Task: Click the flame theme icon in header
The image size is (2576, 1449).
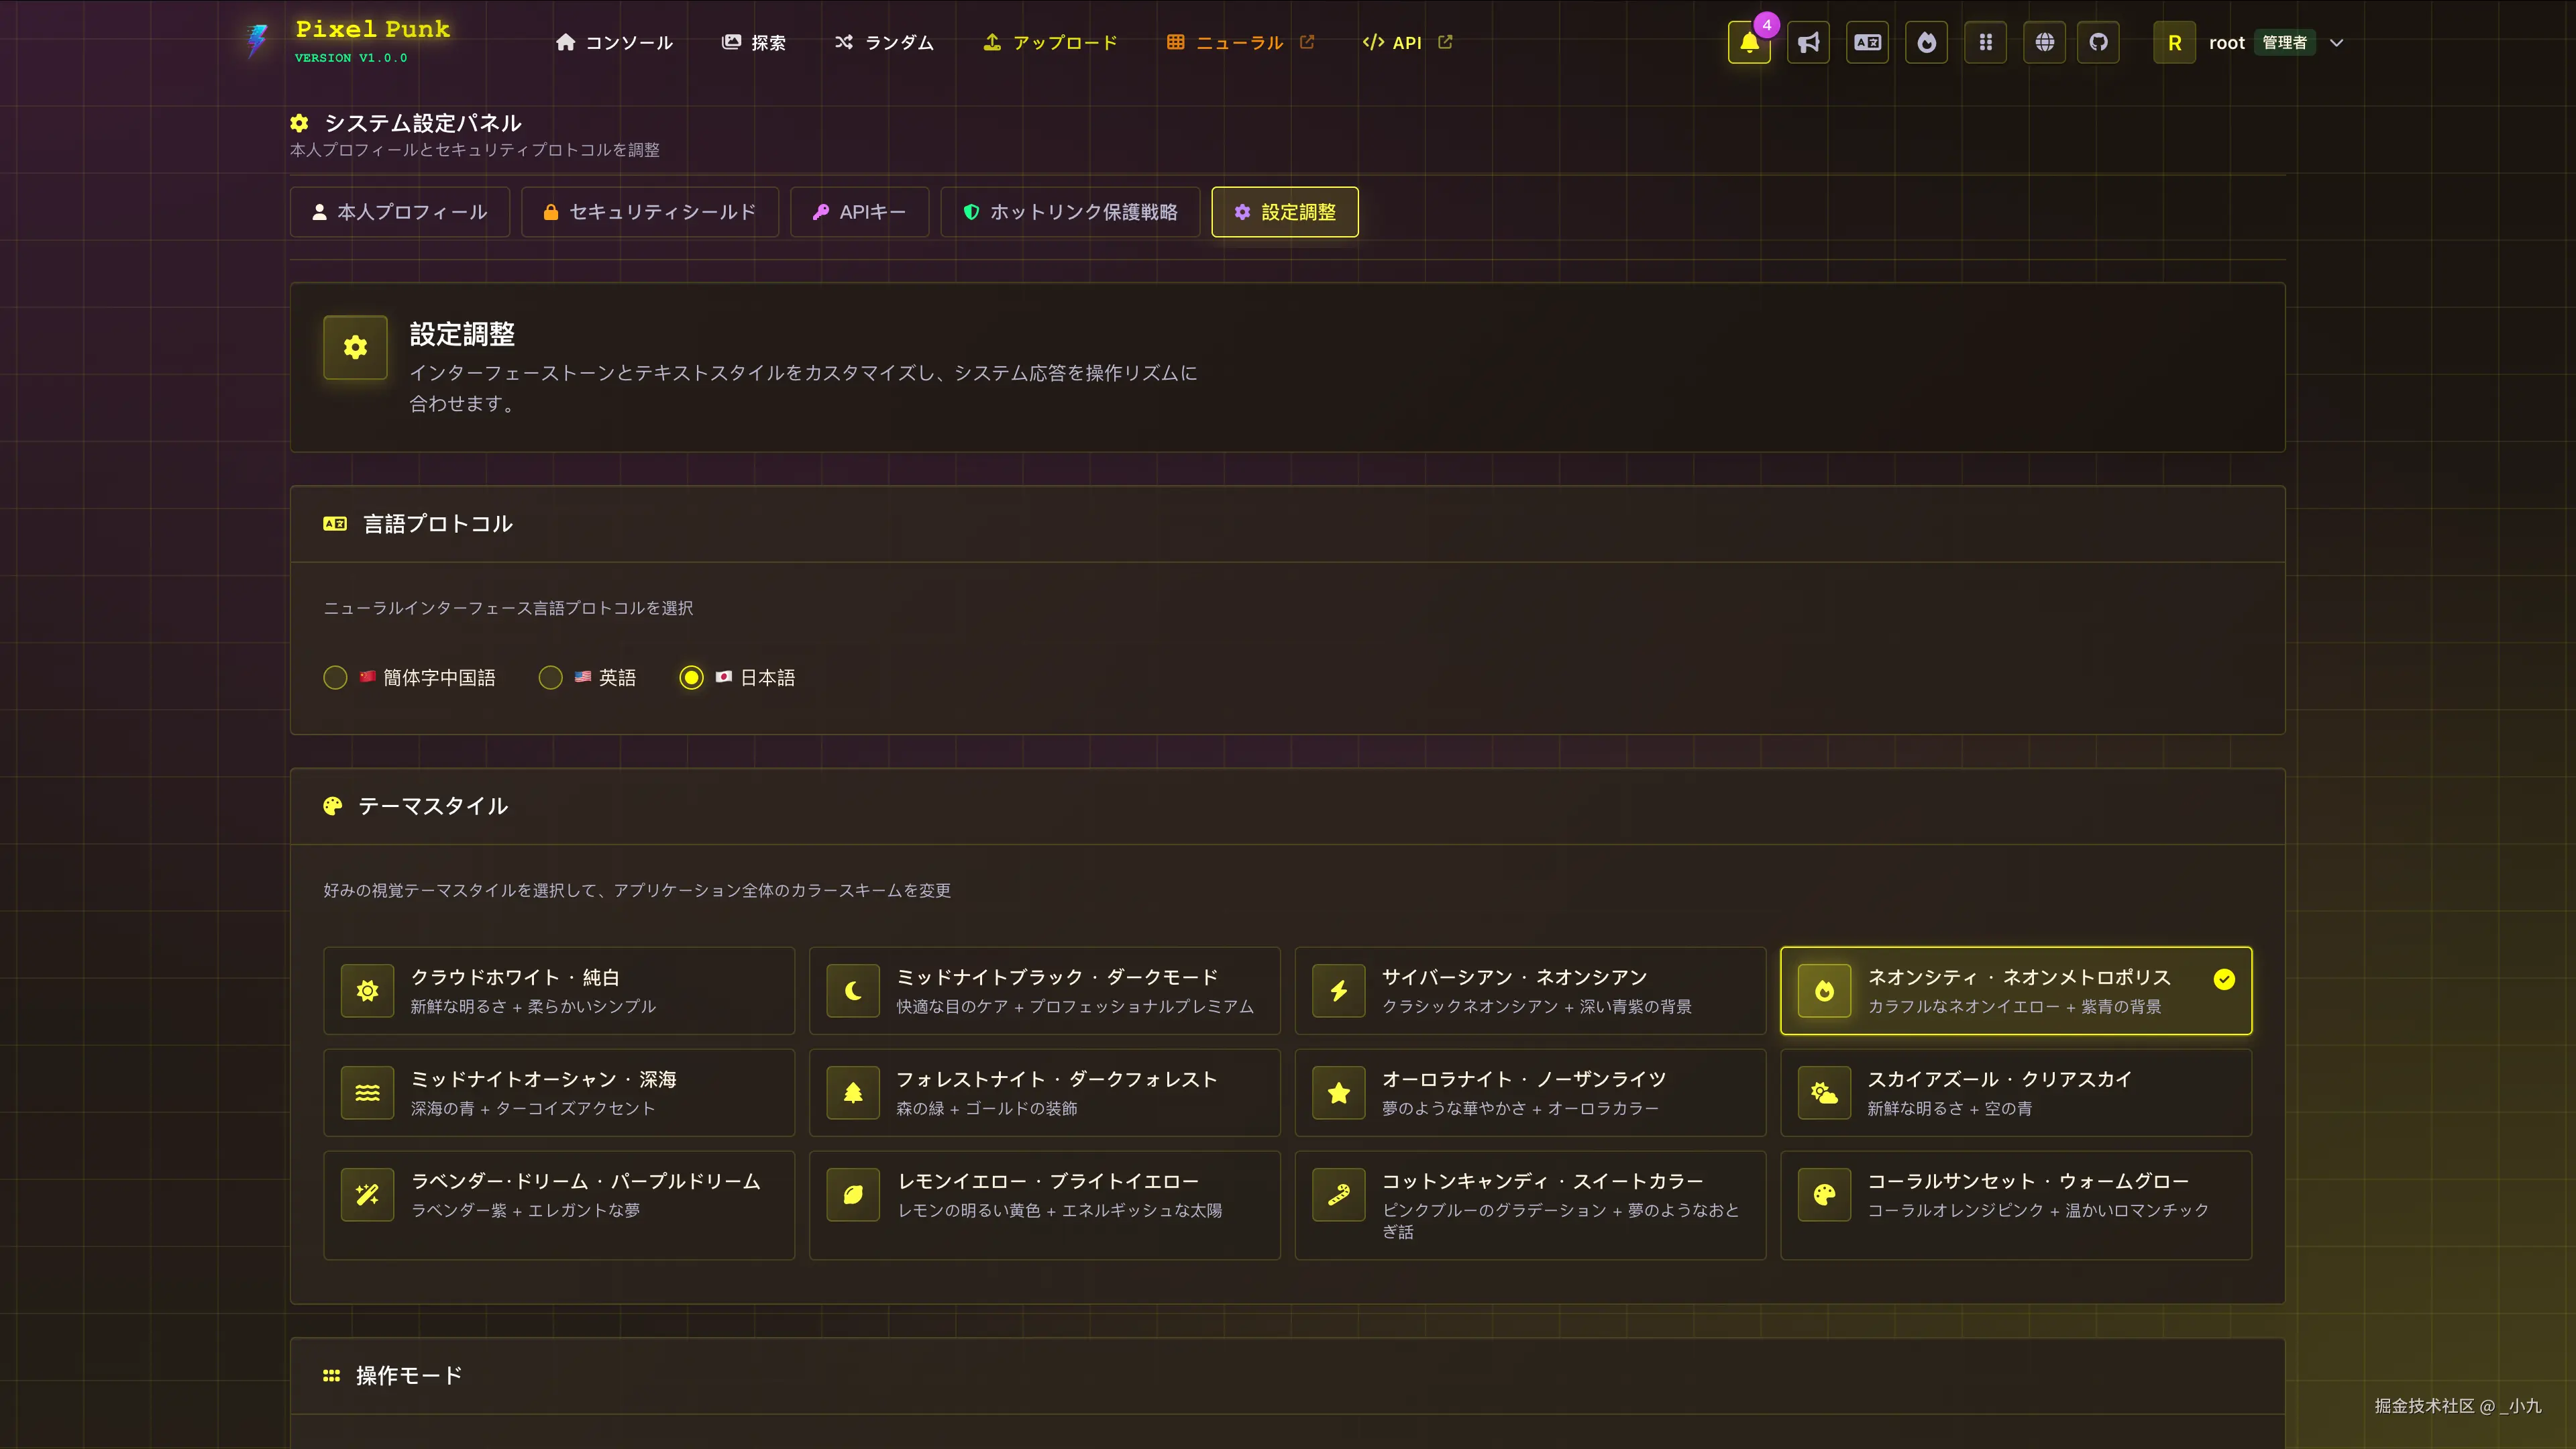Action: tap(1926, 42)
